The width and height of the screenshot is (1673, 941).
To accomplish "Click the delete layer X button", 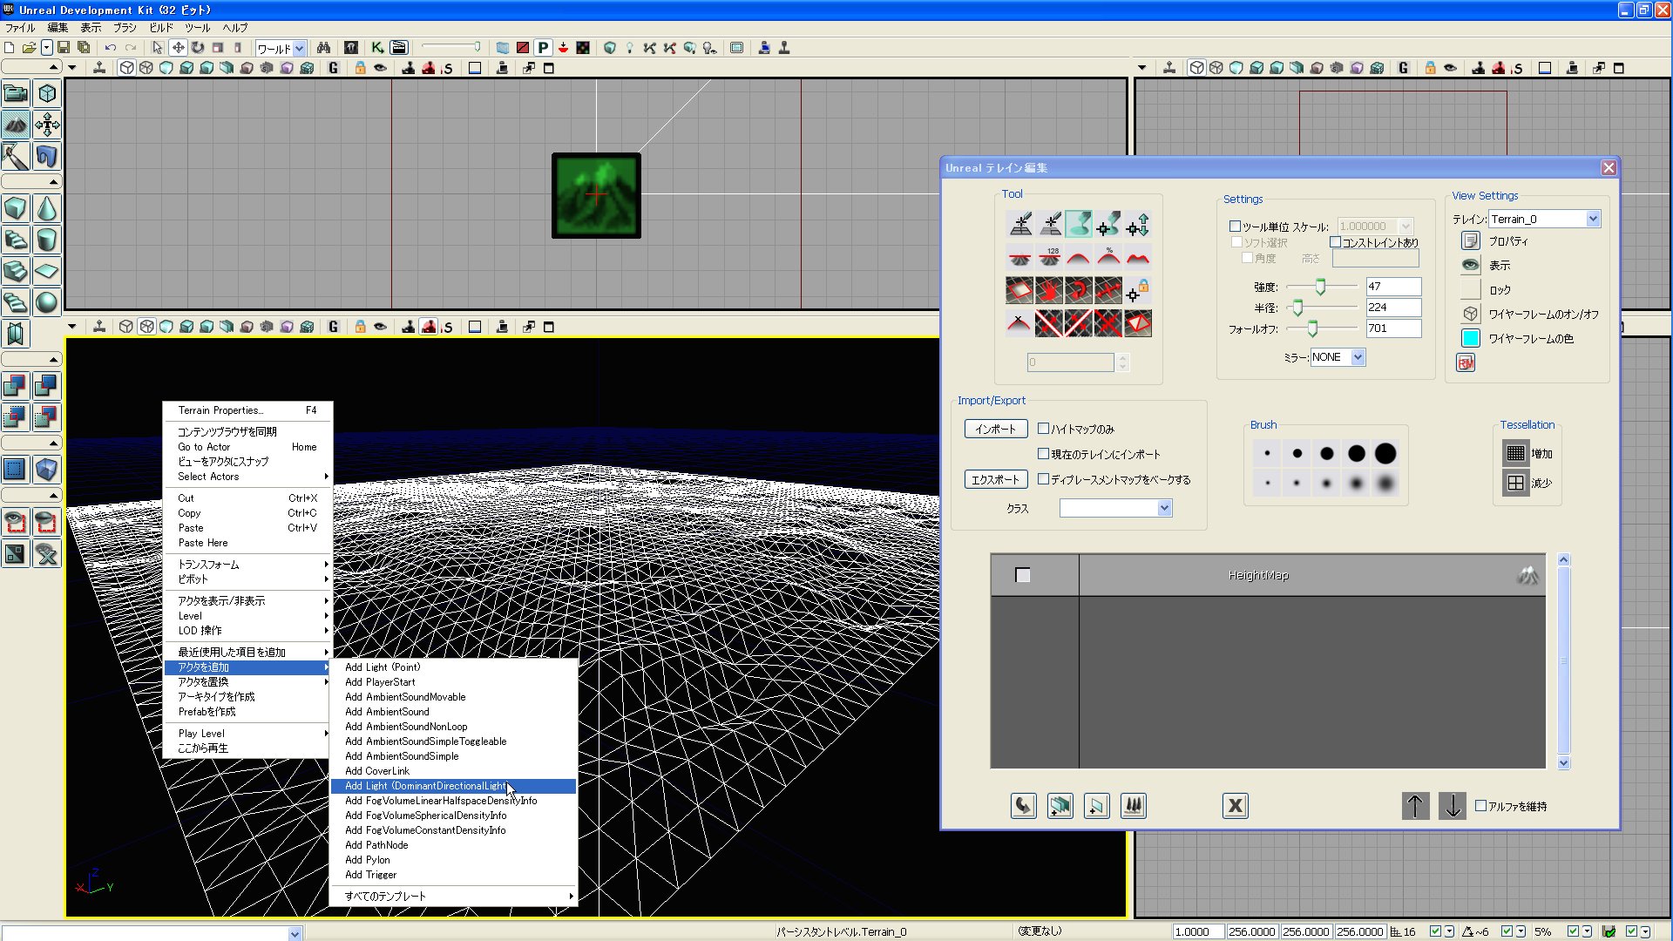I will point(1235,806).
